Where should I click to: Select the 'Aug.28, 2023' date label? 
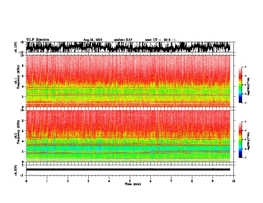coord(93,40)
